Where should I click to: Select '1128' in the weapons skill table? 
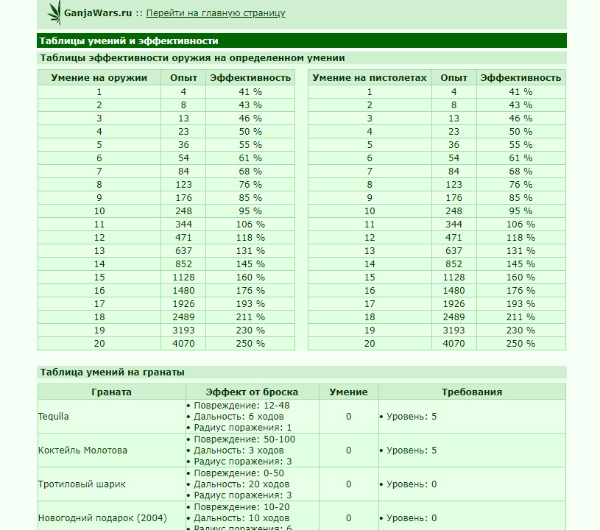[x=183, y=278]
